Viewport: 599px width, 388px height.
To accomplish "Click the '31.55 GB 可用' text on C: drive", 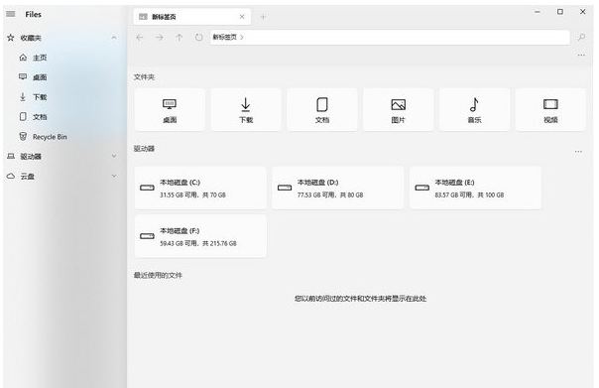I will pos(179,194).
